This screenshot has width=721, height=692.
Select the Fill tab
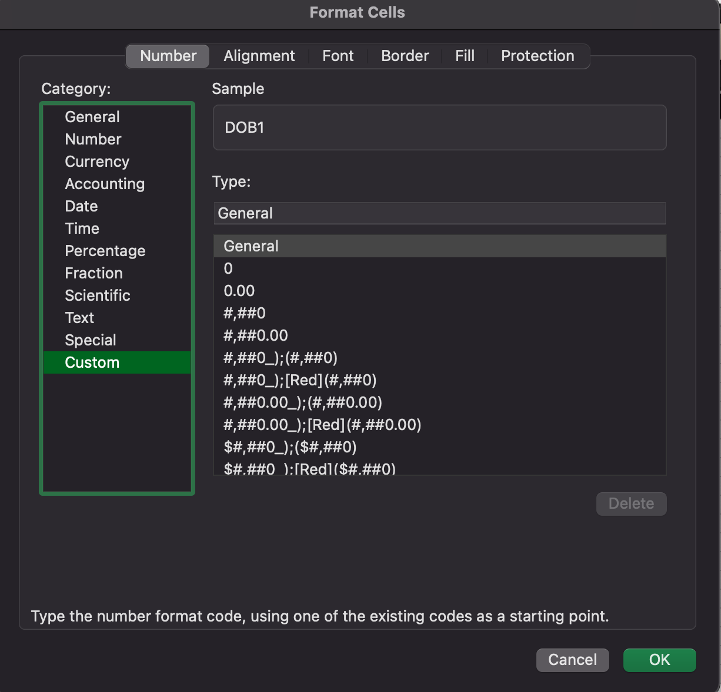click(x=465, y=56)
